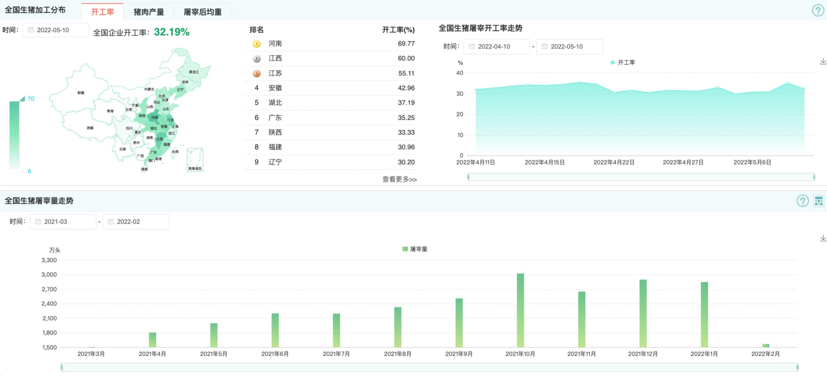Screen dimensions: 827x376
Task: Switch to the 猪肉产量 tab
Action: [x=149, y=11]
